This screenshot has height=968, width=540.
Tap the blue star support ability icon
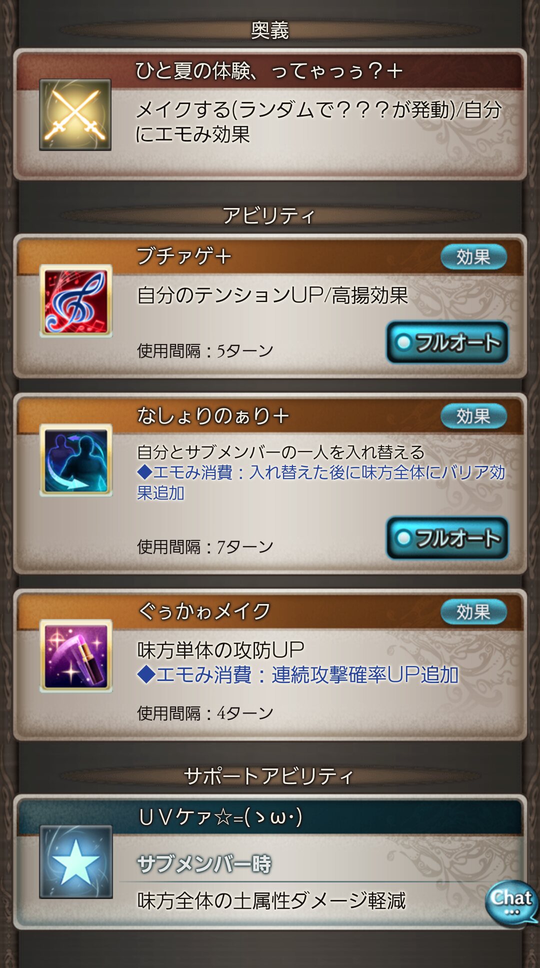point(76,861)
